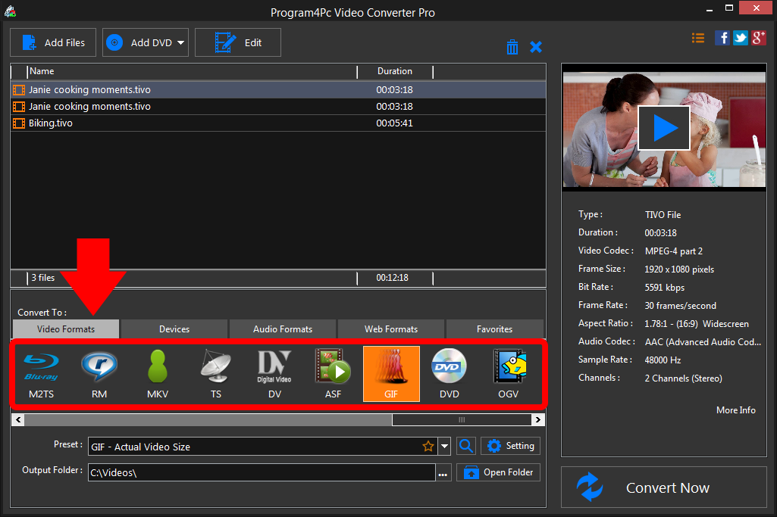Click the trash can delete icon

[x=512, y=47]
